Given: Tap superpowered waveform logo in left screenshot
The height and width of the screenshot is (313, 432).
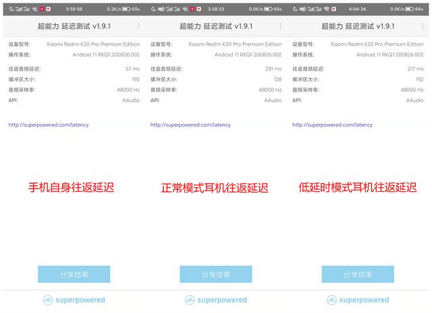Looking at the screenshot, I should (48, 300).
